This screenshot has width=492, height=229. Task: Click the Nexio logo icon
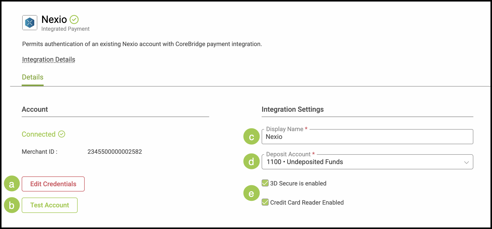[30, 23]
